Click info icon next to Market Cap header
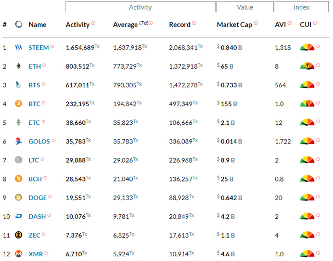 tap(255, 23)
